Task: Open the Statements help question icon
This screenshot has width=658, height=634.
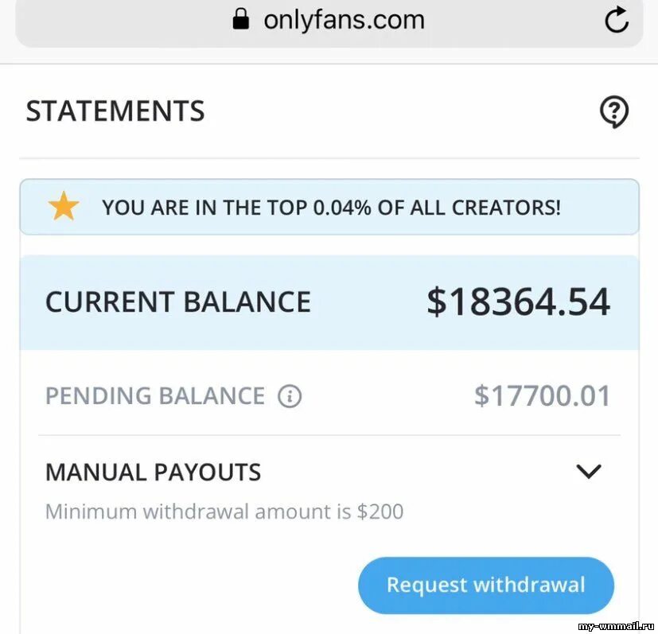Action: [614, 112]
